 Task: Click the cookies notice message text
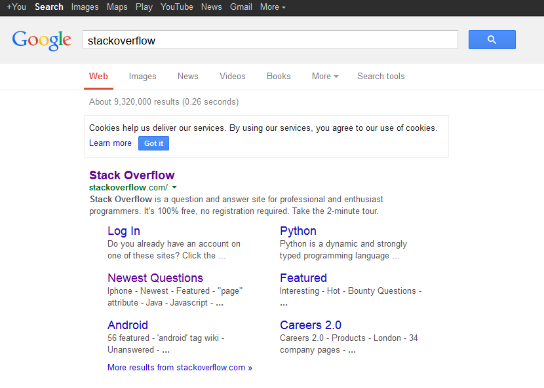(263, 128)
